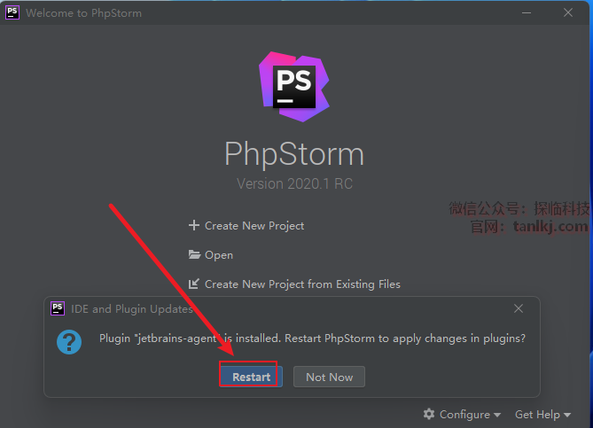Expand the Configure dropdown arrow
Image resolution: width=593 pixels, height=428 pixels.
coord(497,415)
